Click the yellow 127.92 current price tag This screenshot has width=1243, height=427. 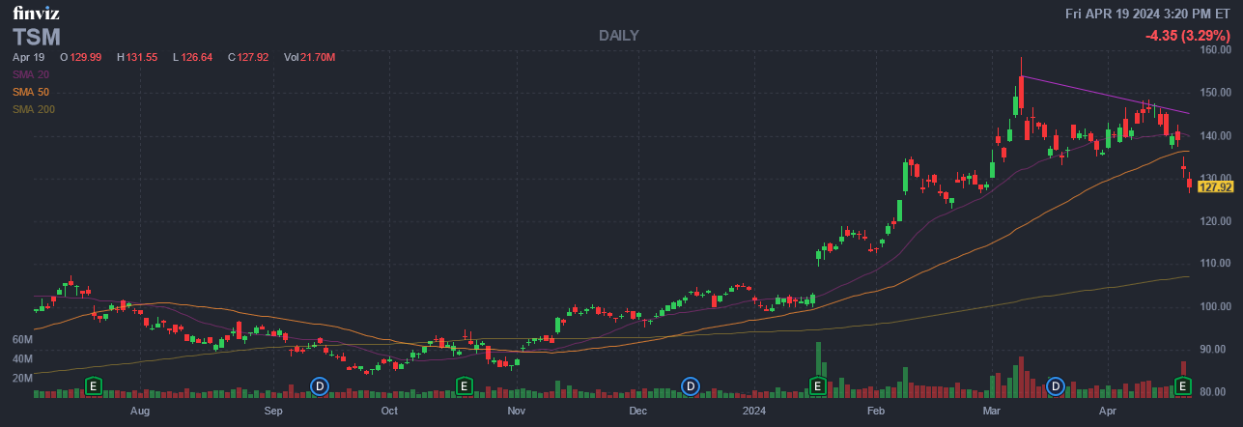(1215, 187)
